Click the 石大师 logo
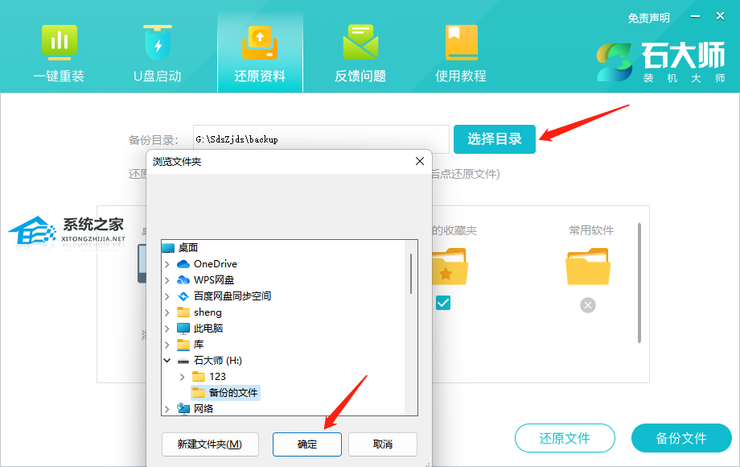The image size is (740, 467). (660, 62)
